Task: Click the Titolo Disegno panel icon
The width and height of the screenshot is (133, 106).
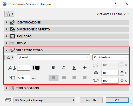Action: tap(12, 88)
